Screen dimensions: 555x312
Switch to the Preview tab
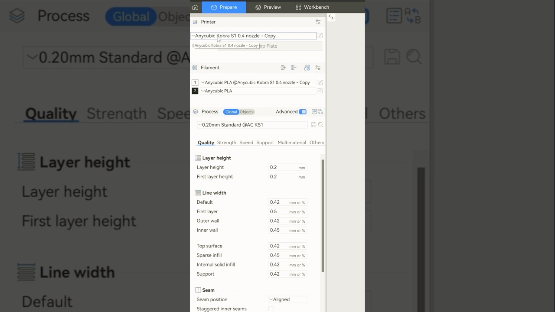click(268, 7)
